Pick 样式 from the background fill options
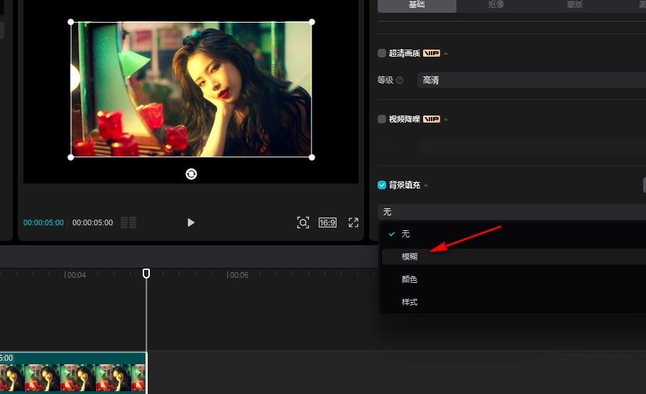 [x=410, y=302]
